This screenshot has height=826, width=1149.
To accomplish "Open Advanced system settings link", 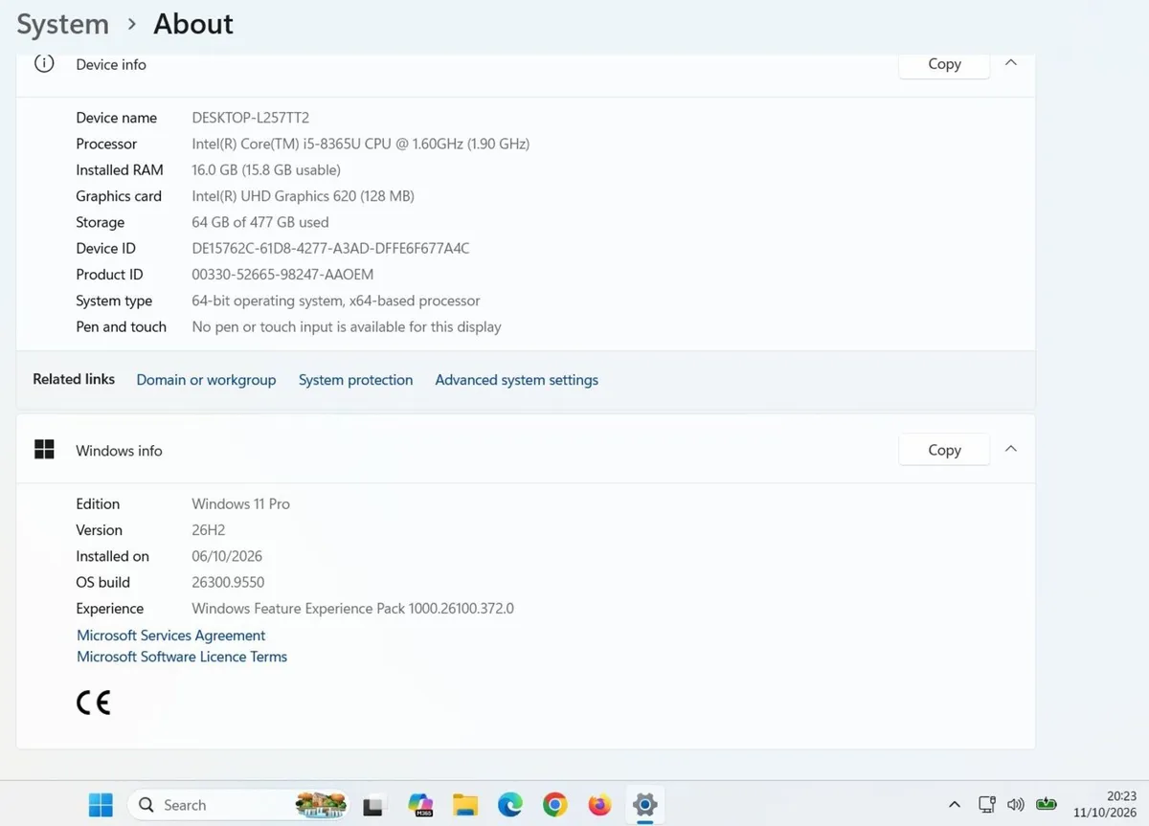I will (x=516, y=380).
